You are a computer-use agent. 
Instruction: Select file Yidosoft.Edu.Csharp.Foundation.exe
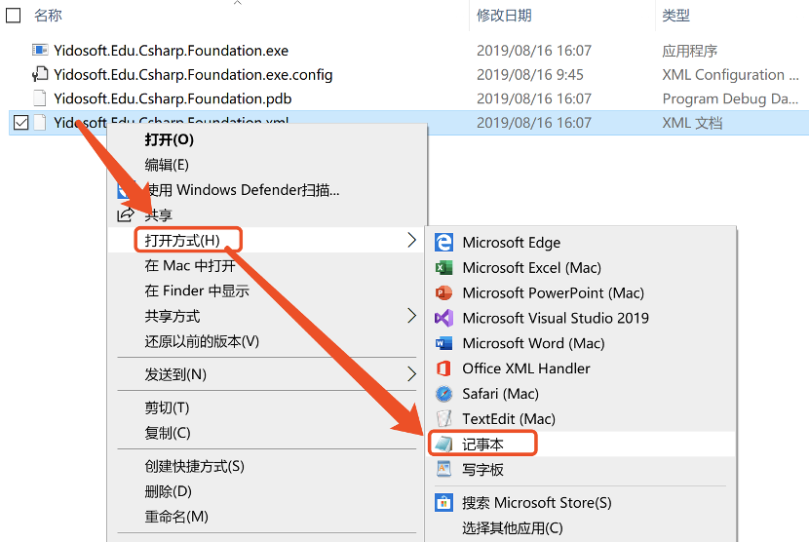(171, 50)
